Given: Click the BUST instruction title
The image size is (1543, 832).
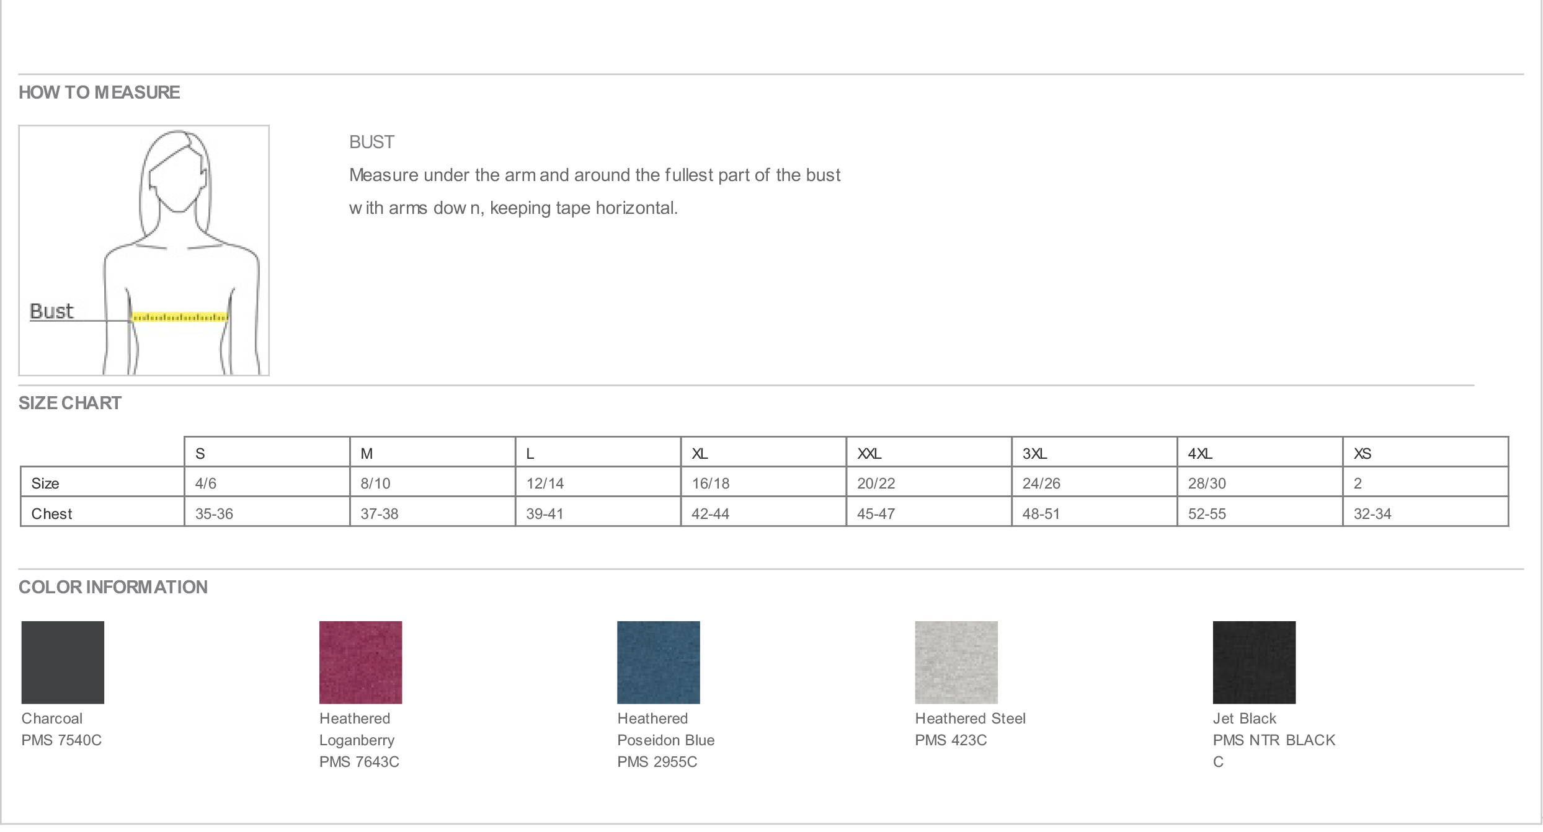Looking at the screenshot, I should [371, 142].
